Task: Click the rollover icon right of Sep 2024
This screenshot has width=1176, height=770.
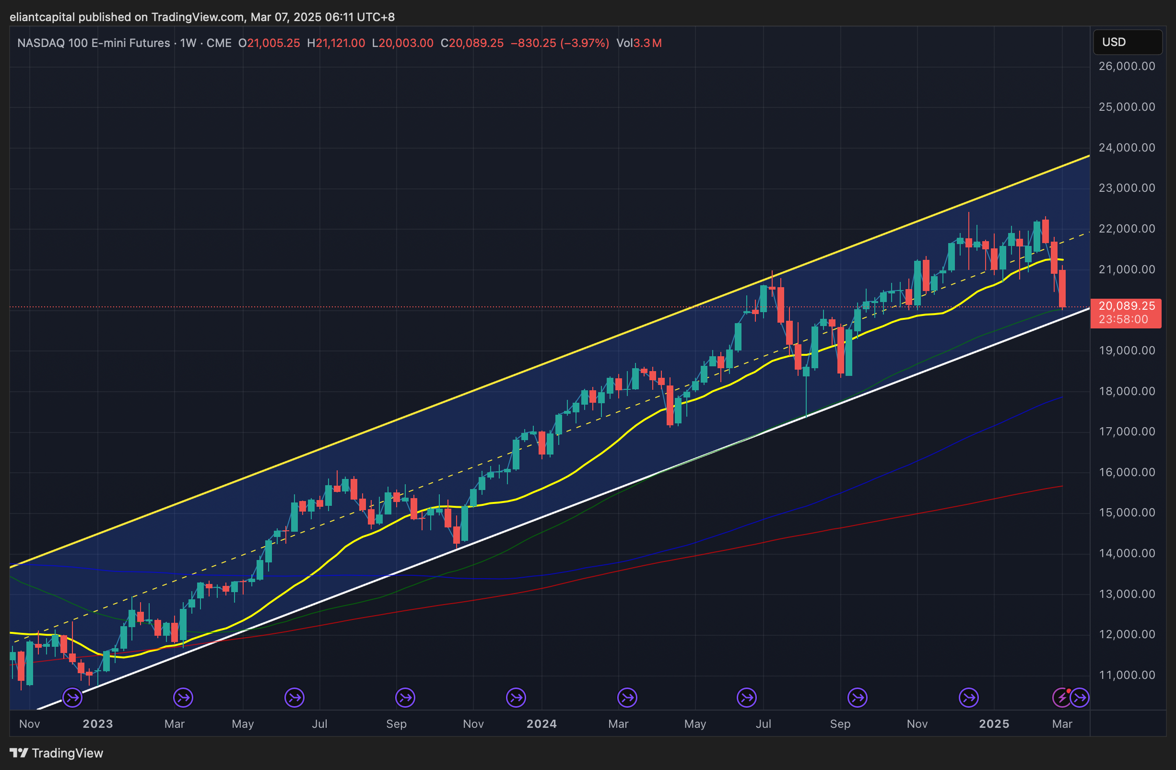Action: pyautogui.click(x=857, y=698)
